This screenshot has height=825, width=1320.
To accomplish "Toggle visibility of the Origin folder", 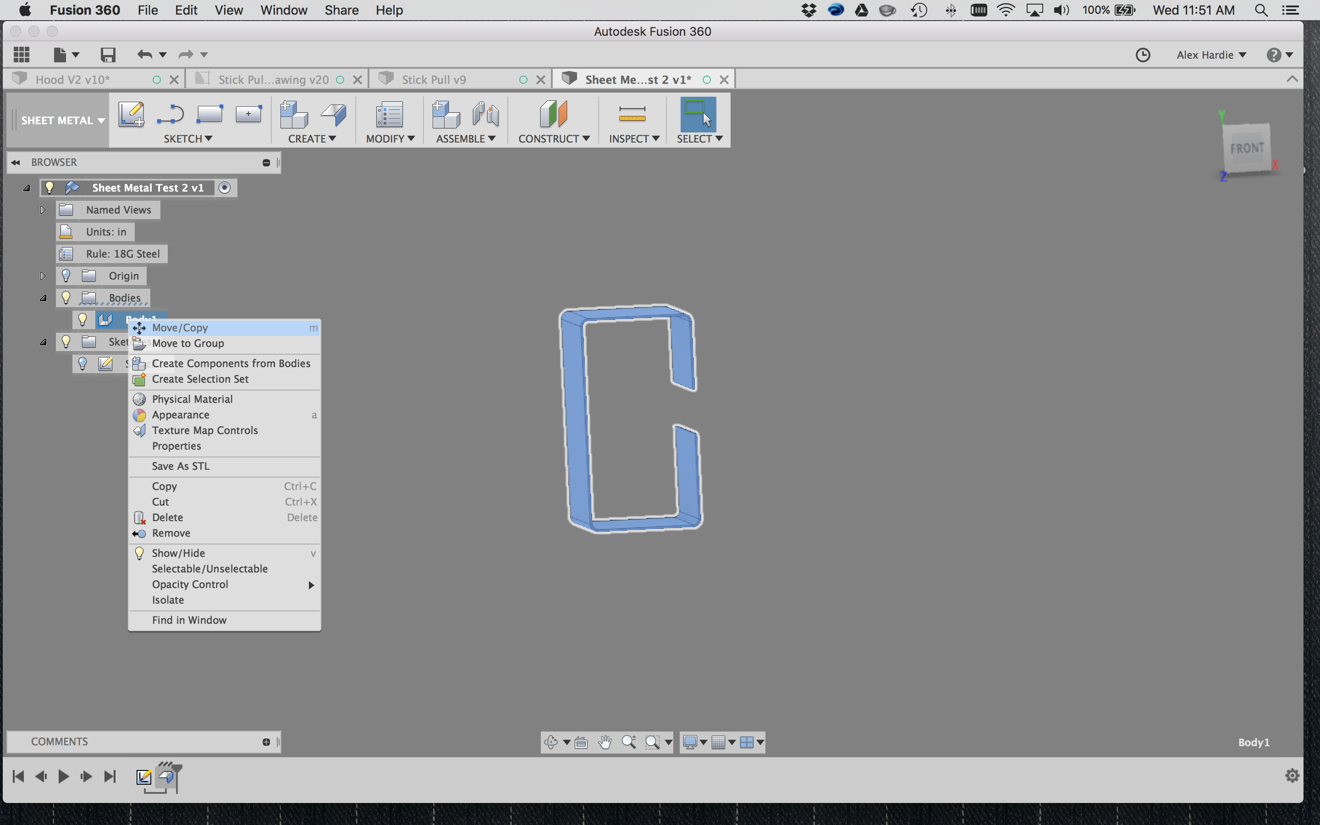I will click(x=66, y=275).
